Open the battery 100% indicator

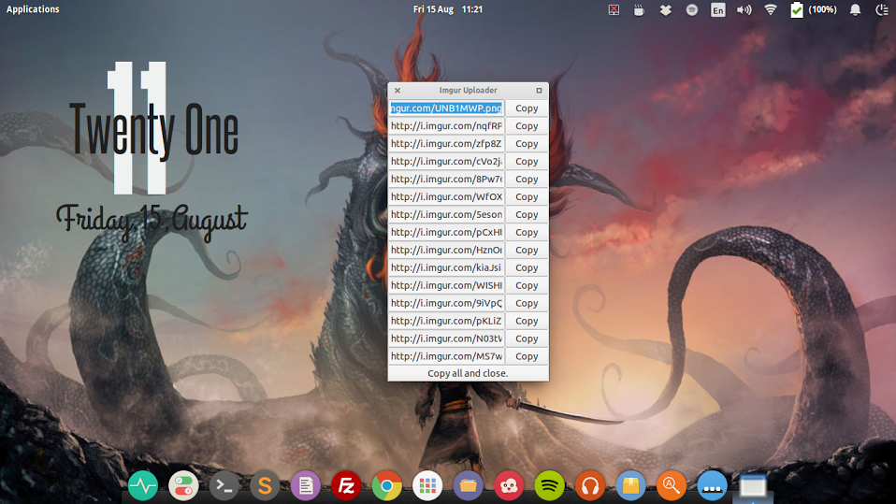pos(814,9)
